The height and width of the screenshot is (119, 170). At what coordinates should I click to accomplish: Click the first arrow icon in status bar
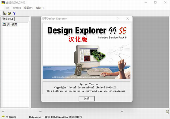click(3, 111)
